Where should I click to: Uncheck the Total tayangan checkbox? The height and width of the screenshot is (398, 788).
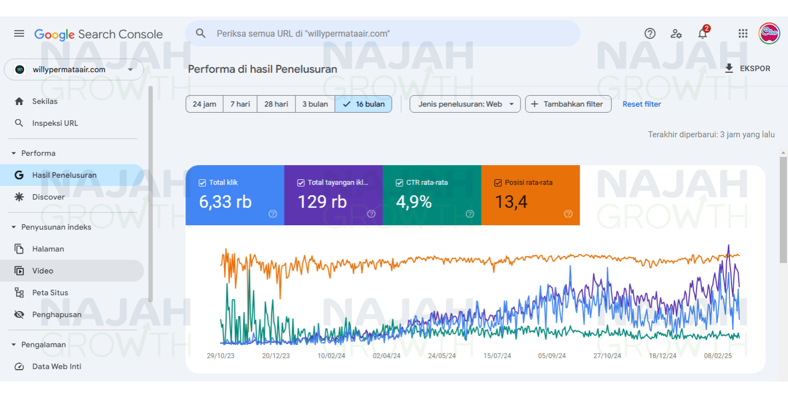[300, 183]
